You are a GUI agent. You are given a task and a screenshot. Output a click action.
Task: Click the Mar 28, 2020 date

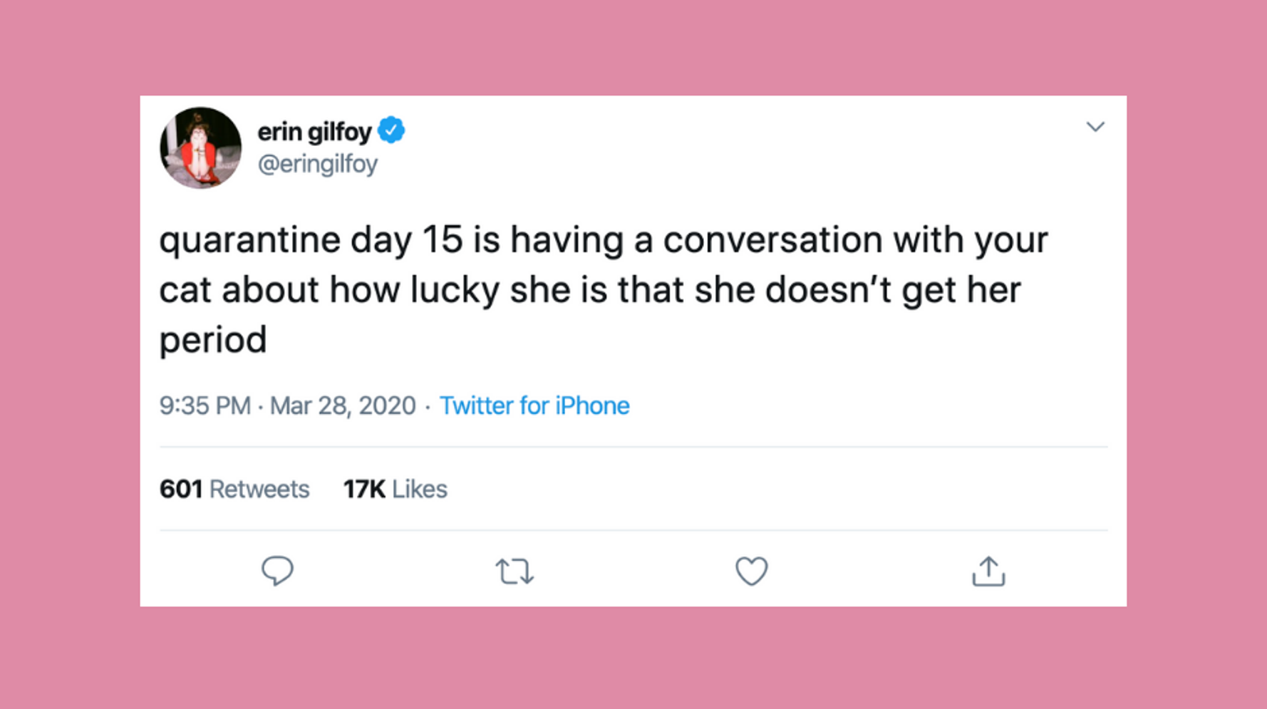(x=342, y=405)
